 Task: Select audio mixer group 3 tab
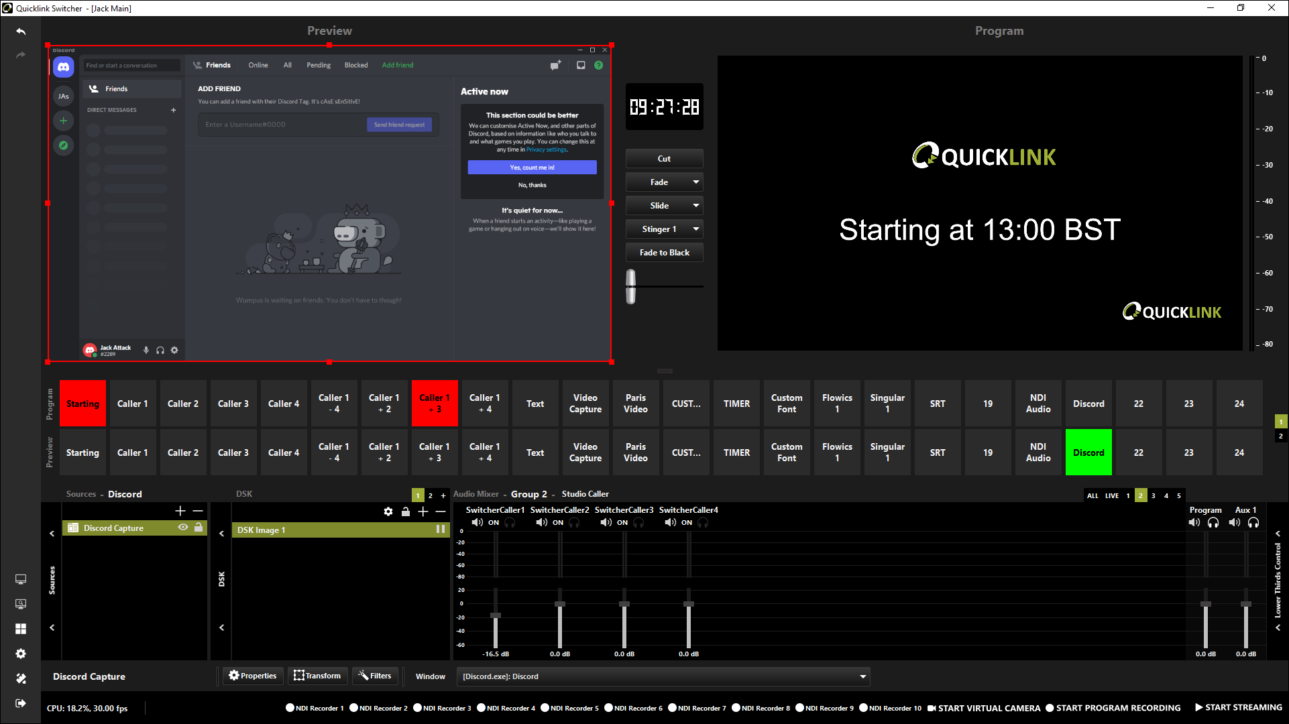[1153, 495]
